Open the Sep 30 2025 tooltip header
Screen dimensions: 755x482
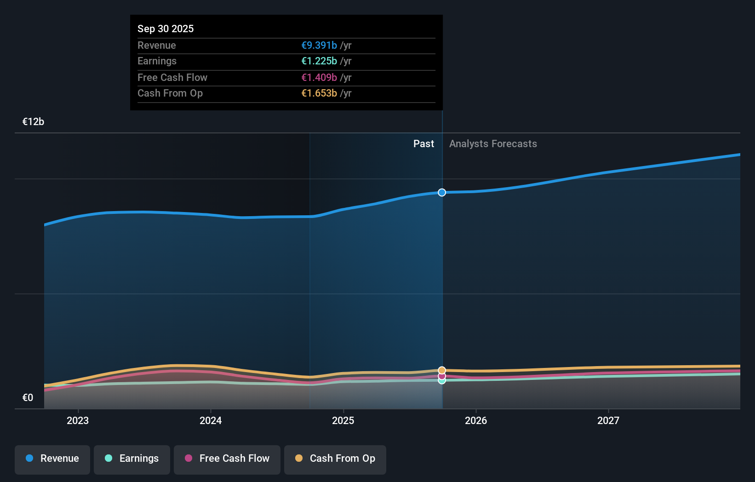click(x=166, y=29)
